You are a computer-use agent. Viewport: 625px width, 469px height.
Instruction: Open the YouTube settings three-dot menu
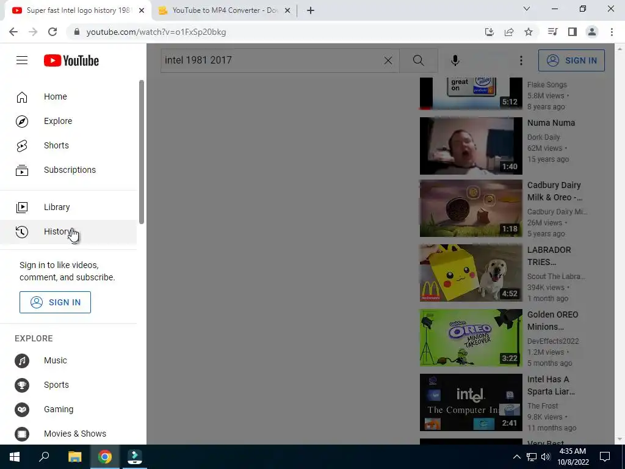point(521,60)
